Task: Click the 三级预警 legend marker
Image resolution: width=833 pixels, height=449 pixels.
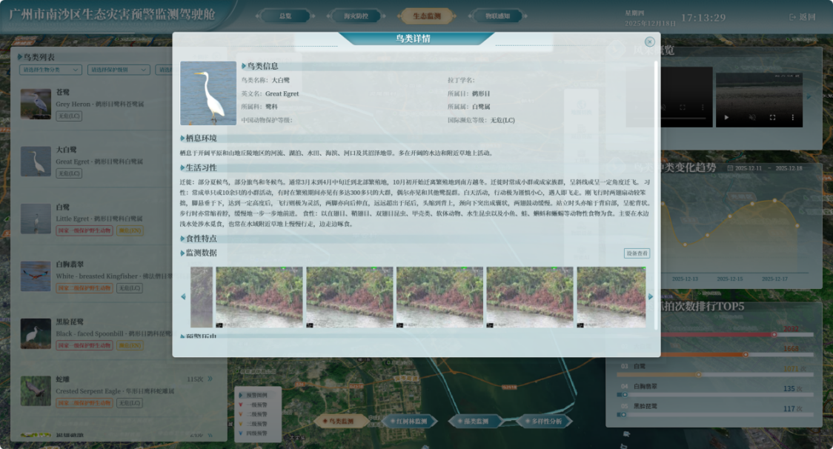Action: tap(241, 424)
